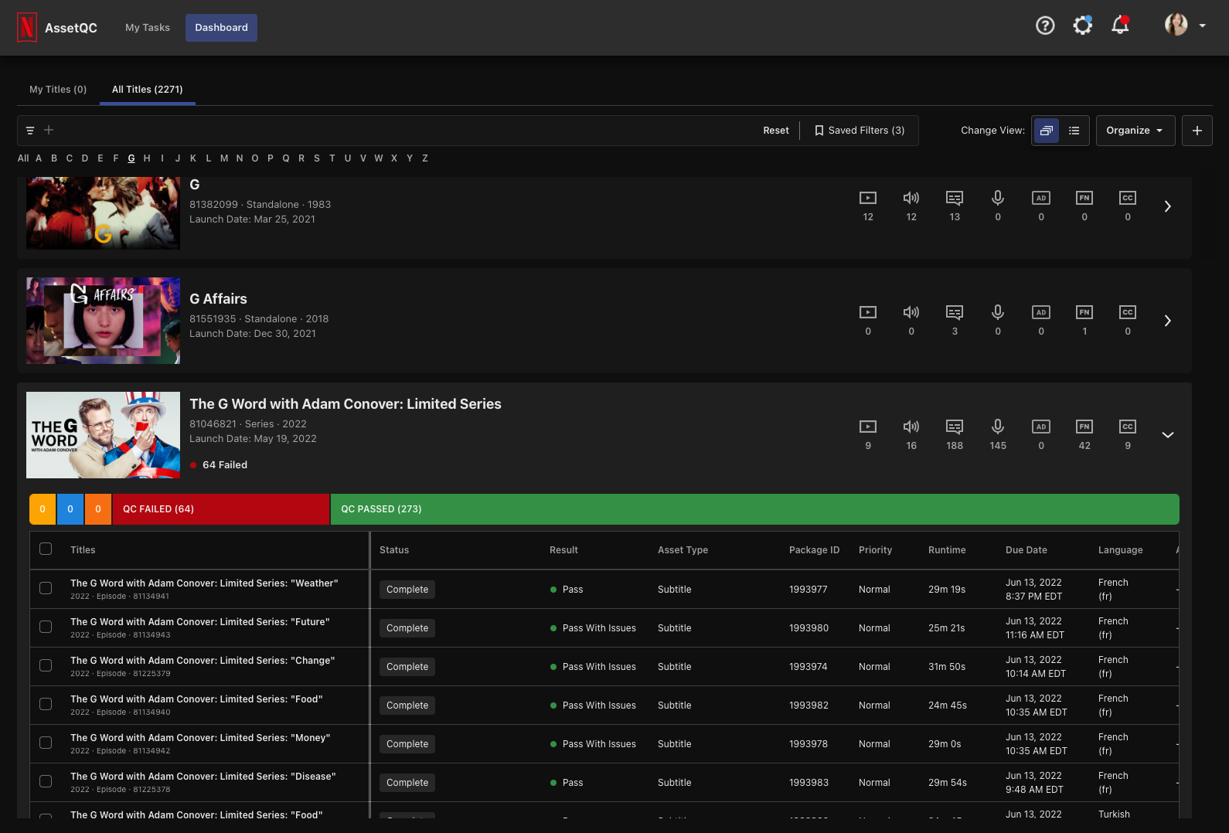
Task: Click subtitle icon in G title row
Action: (x=955, y=198)
